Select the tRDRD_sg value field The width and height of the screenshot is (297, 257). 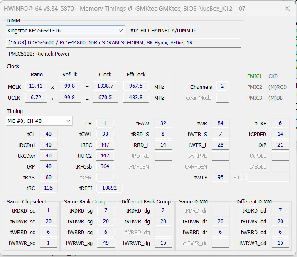pos(106,211)
